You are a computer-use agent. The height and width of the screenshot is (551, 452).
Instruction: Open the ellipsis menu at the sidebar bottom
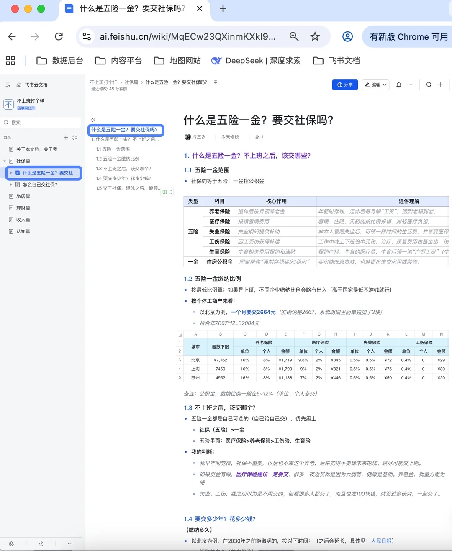point(70,544)
